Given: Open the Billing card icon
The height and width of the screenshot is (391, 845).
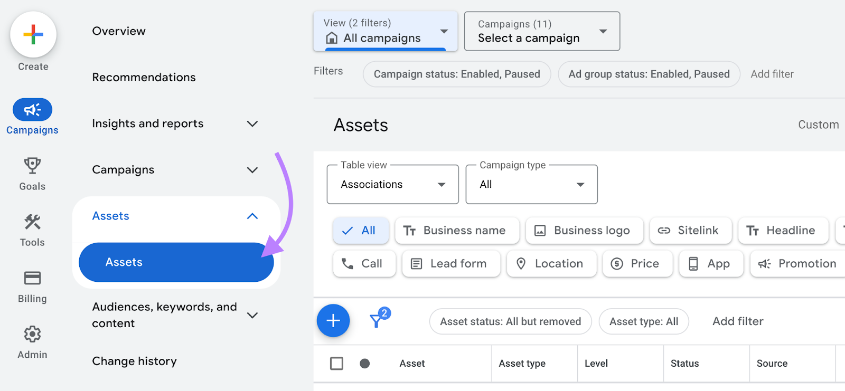Looking at the screenshot, I should (32, 278).
